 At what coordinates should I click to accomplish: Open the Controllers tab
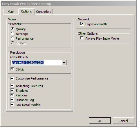pos(44,12)
